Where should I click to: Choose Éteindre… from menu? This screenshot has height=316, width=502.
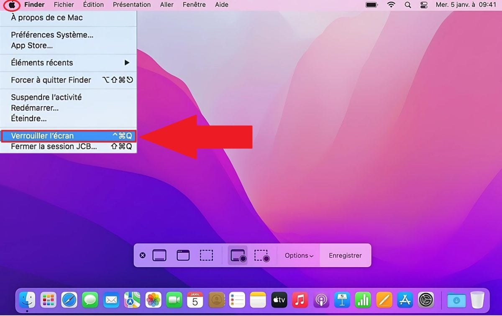tap(69, 119)
